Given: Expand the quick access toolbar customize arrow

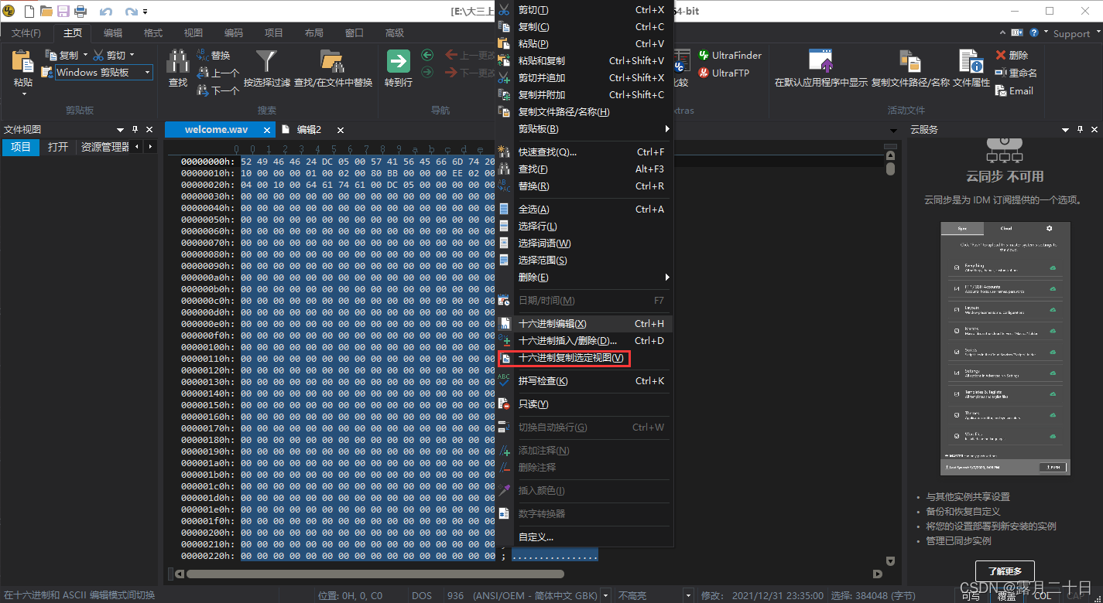Looking at the screenshot, I should pyautogui.click(x=146, y=12).
